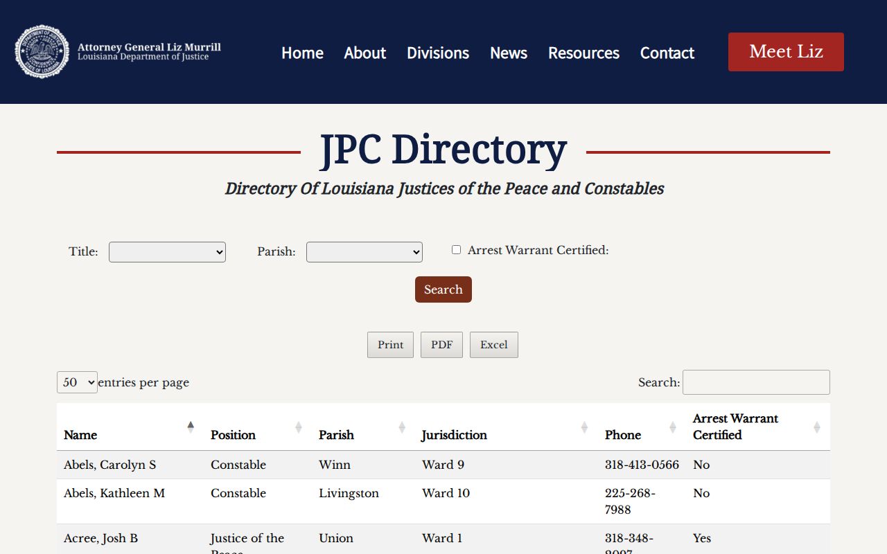Viewport: 887px width, 554px height.
Task: Sort table by Phone column arrows
Action: point(672,427)
